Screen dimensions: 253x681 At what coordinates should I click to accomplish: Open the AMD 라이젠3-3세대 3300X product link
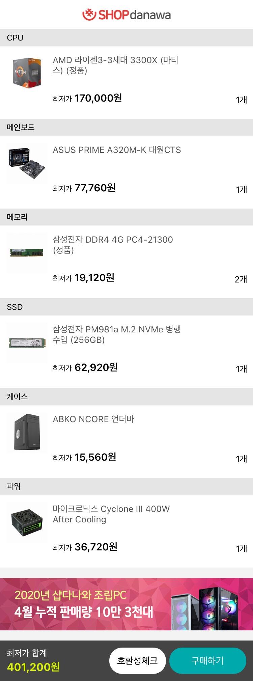[x=115, y=65]
